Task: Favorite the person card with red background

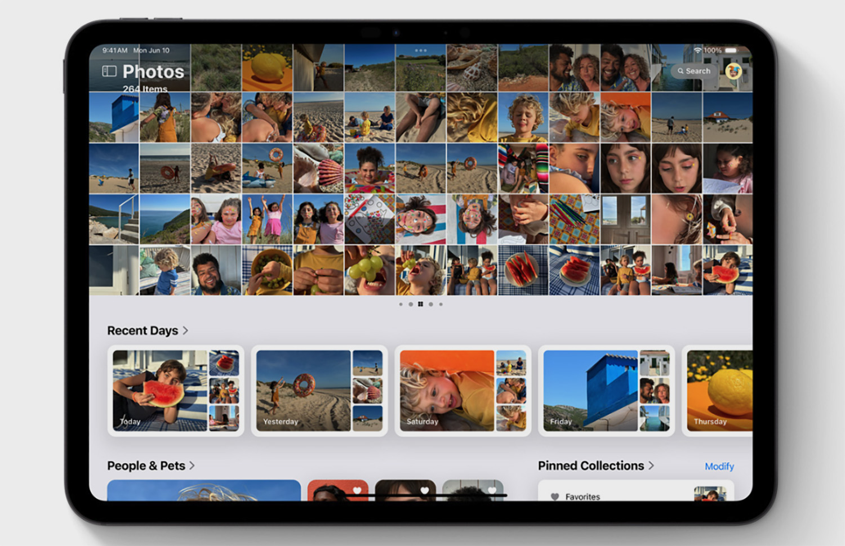Action: point(357,490)
